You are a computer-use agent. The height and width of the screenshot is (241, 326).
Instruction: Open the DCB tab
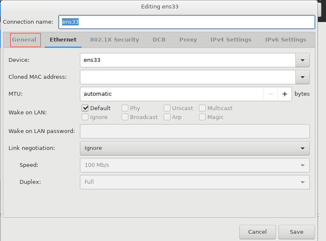(x=159, y=39)
